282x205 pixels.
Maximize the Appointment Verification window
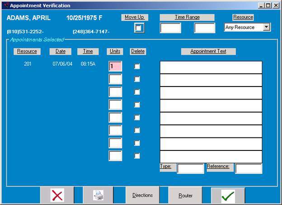pyautogui.click(x=268, y=5)
